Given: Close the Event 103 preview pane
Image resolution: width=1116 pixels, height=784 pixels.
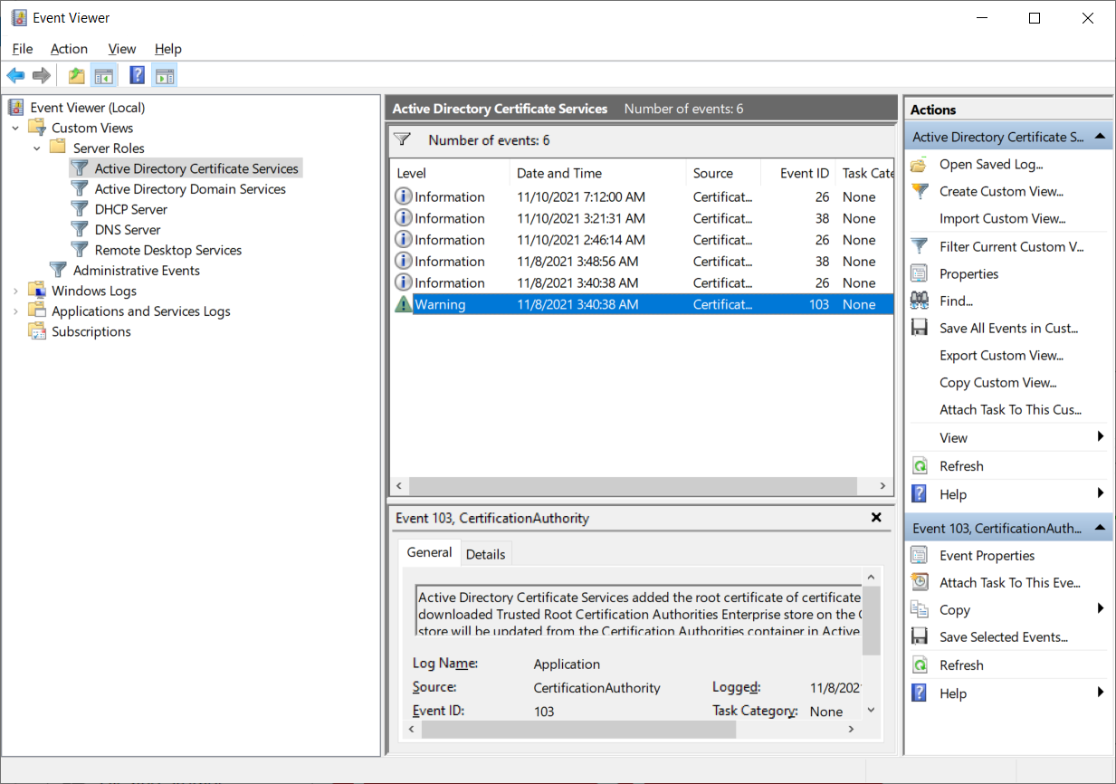Looking at the screenshot, I should pyautogui.click(x=875, y=518).
